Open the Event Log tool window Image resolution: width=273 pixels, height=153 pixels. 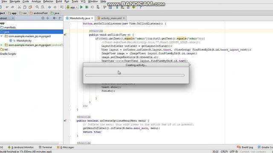245,147
